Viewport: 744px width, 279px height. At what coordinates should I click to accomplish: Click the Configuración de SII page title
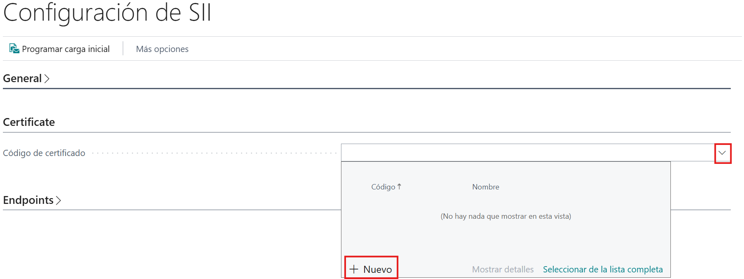(x=107, y=12)
